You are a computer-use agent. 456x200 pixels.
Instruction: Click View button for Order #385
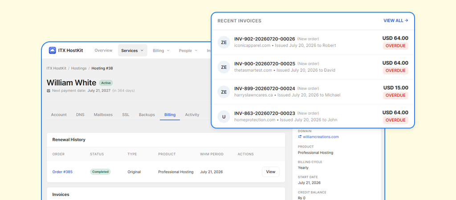271,172
